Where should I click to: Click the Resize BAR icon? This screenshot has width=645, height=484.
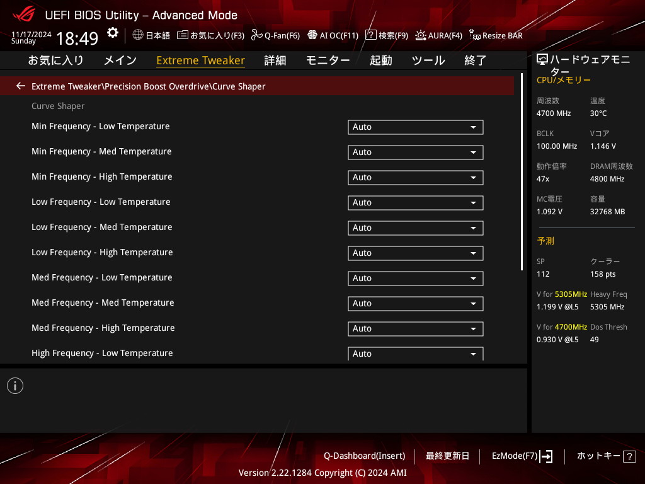click(474, 35)
